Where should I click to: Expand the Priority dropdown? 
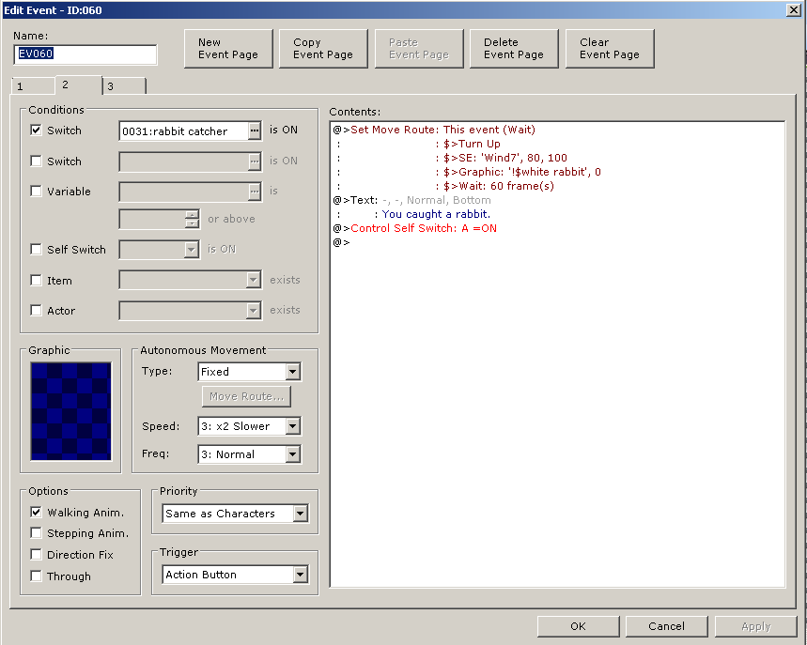300,514
